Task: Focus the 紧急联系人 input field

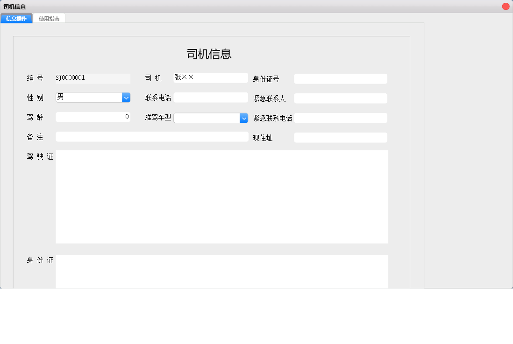Action: [341, 98]
